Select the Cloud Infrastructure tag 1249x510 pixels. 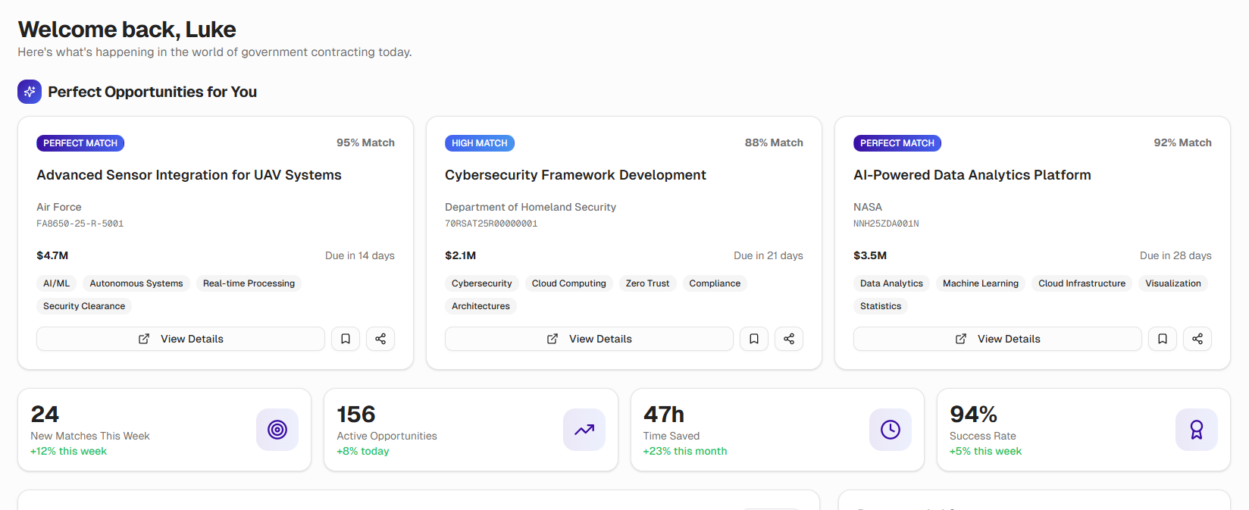(x=1082, y=283)
